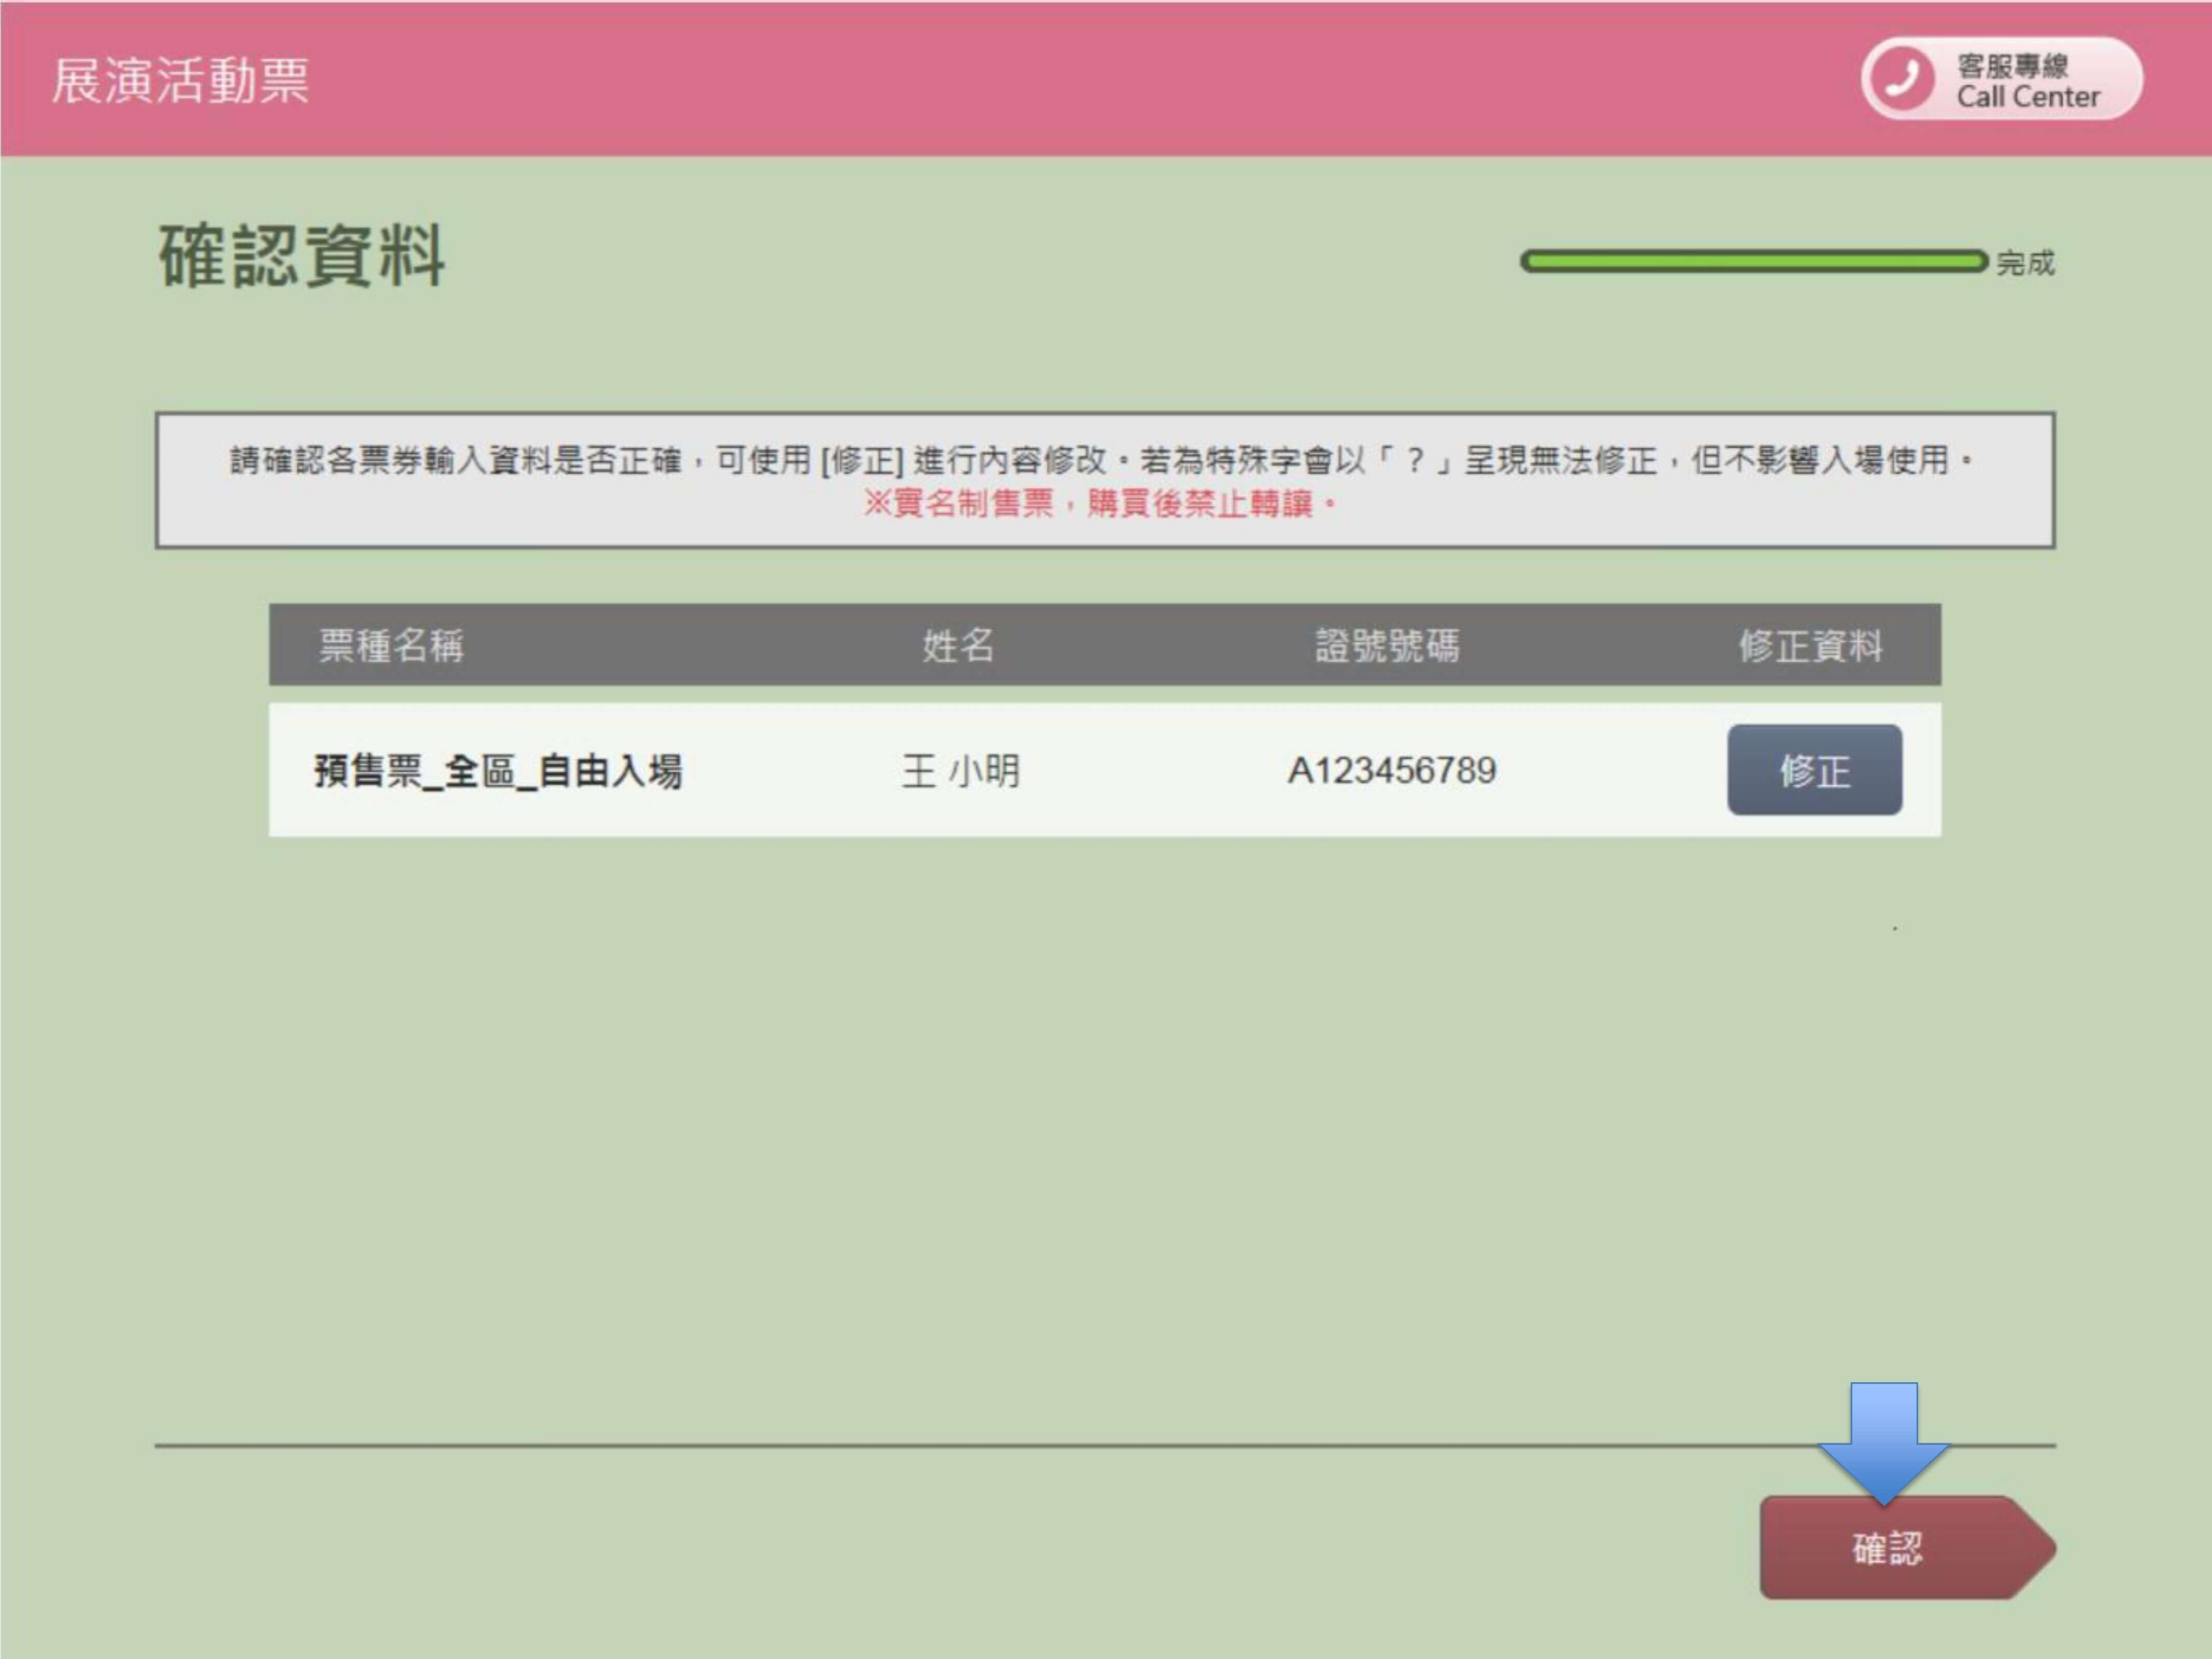Viewport: 2212px width, 1659px height.
Task: Click the 證號號碼 column header
Action: [1387, 646]
